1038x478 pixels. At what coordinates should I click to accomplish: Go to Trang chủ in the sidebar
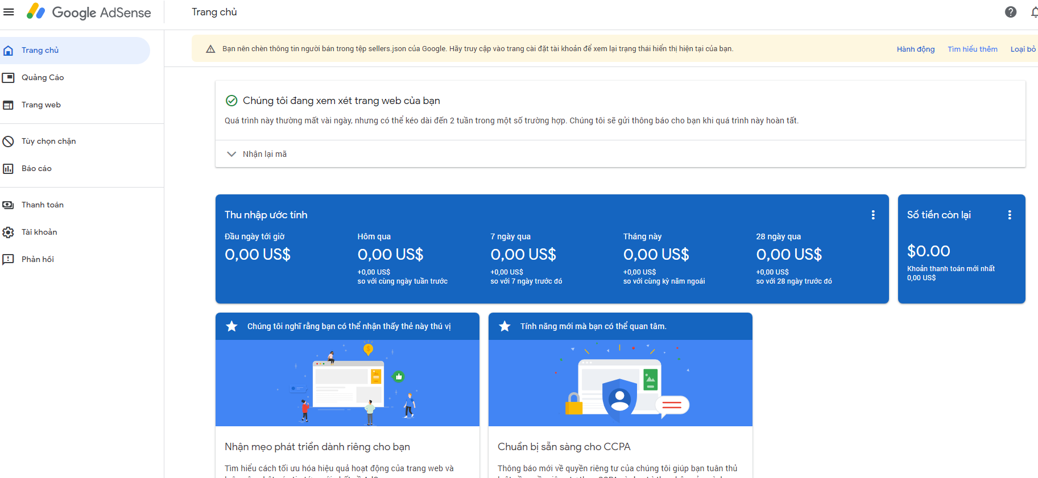pyautogui.click(x=75, y=51)
